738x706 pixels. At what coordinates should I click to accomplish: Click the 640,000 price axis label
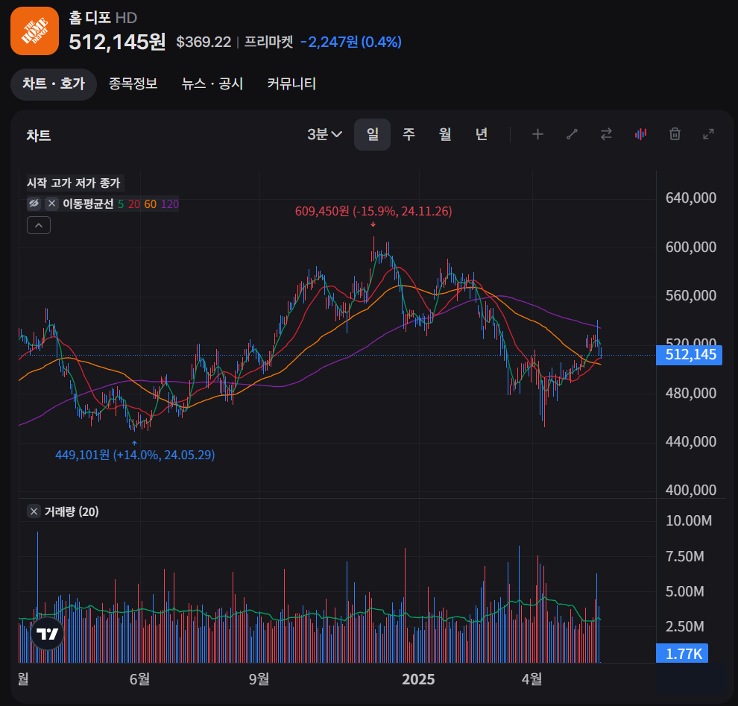691,198
